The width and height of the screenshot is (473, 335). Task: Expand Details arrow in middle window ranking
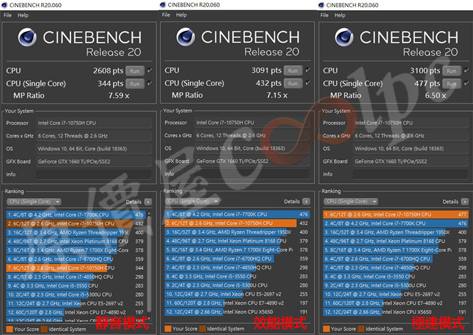(x=306, y=201)
